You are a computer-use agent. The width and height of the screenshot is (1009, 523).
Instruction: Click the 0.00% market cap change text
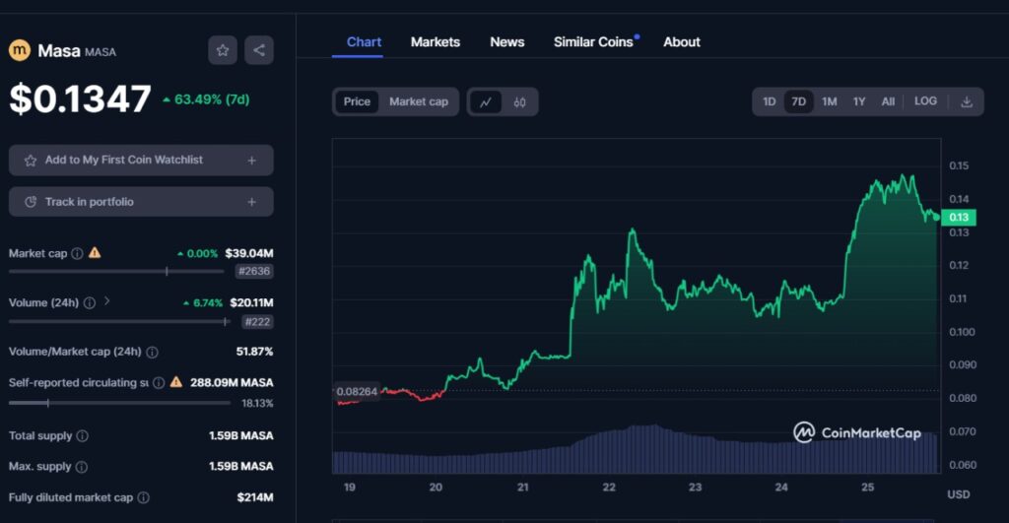coord(198,253)
